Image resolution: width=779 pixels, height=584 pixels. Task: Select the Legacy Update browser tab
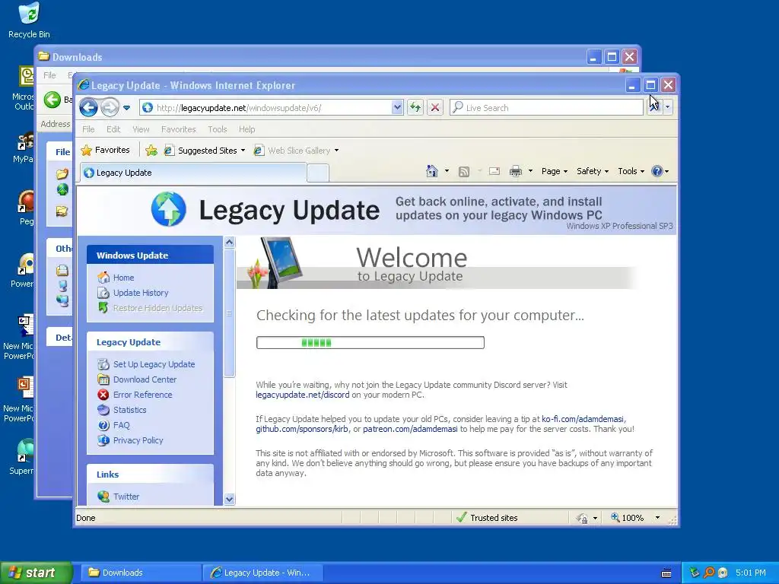pyautogui.click(x=193, y=173)
